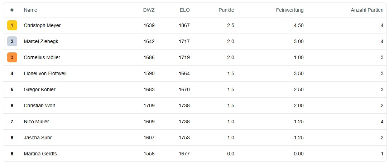Click on Lionel von Flottwell

pos(45,73)
